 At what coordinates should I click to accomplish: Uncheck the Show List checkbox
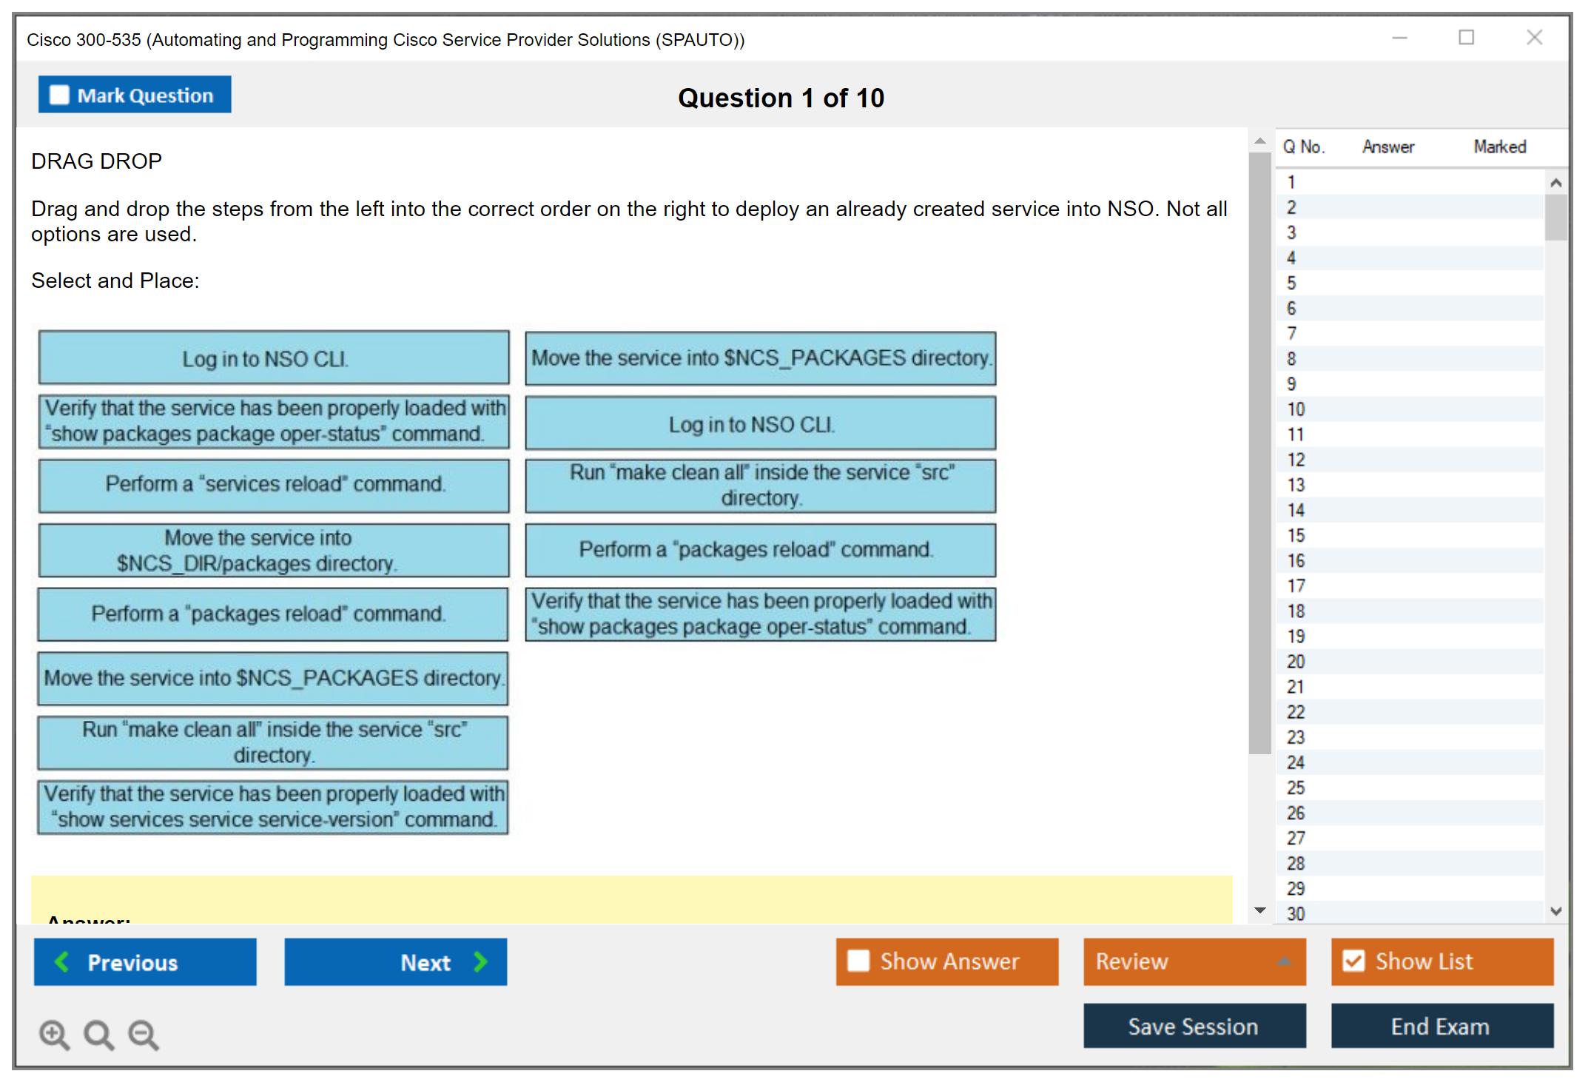(1353, 961)
